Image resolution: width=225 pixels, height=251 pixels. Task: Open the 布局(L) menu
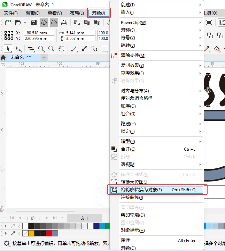(x=77, y=13)
